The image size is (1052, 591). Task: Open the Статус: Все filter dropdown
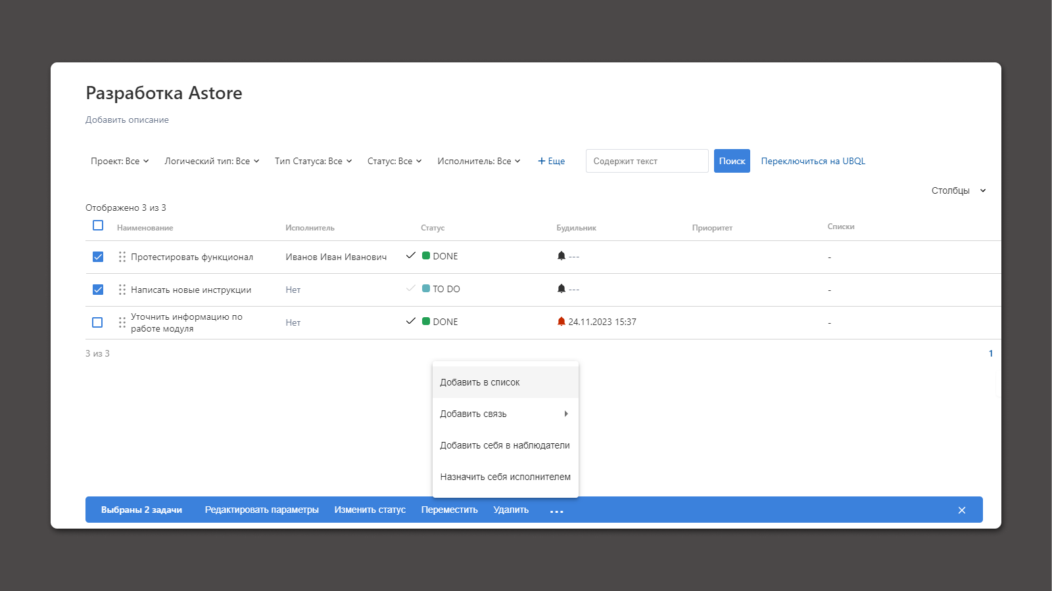pos(394,161)
